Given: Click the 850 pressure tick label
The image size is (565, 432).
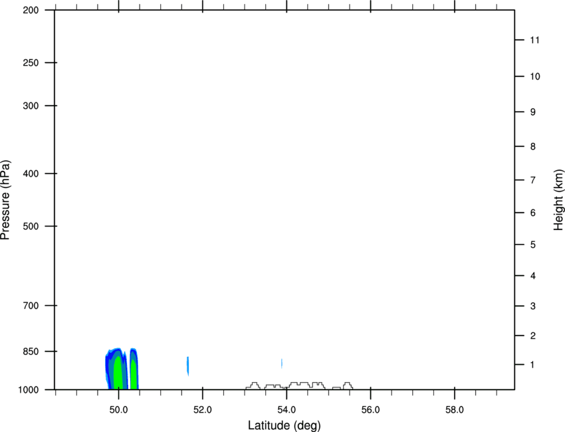Looking at the screenshot, I should (x=31, y=352).
